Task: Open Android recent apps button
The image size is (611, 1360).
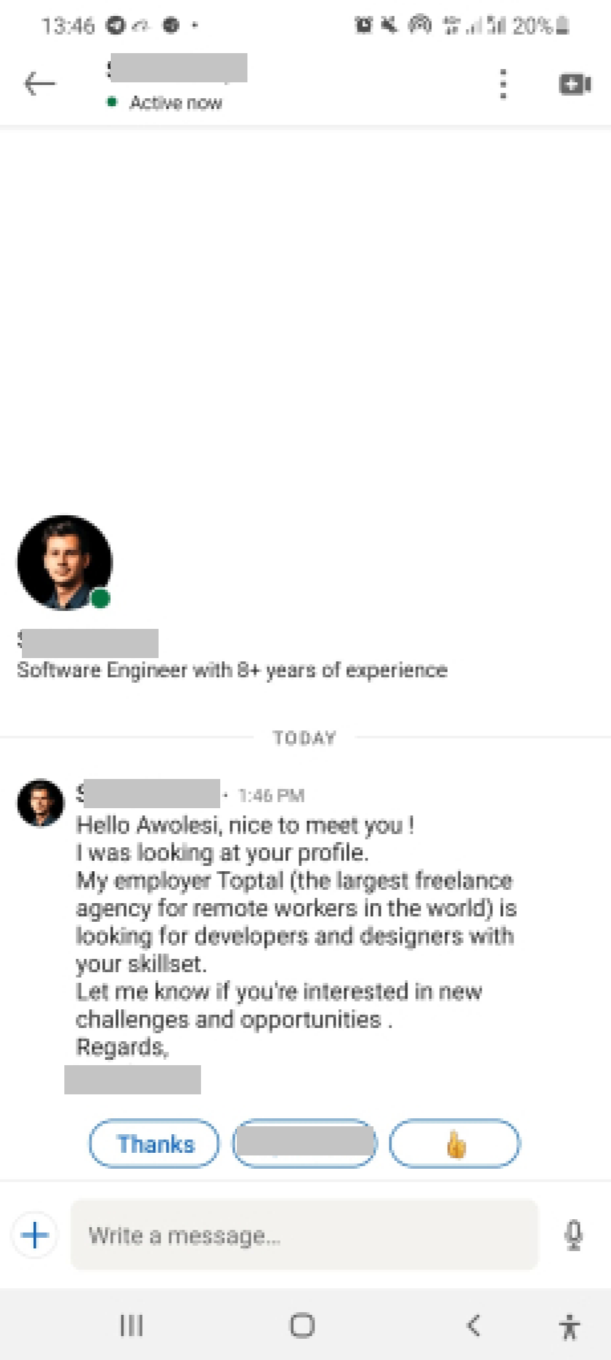Action: (x=131, y=1325)
